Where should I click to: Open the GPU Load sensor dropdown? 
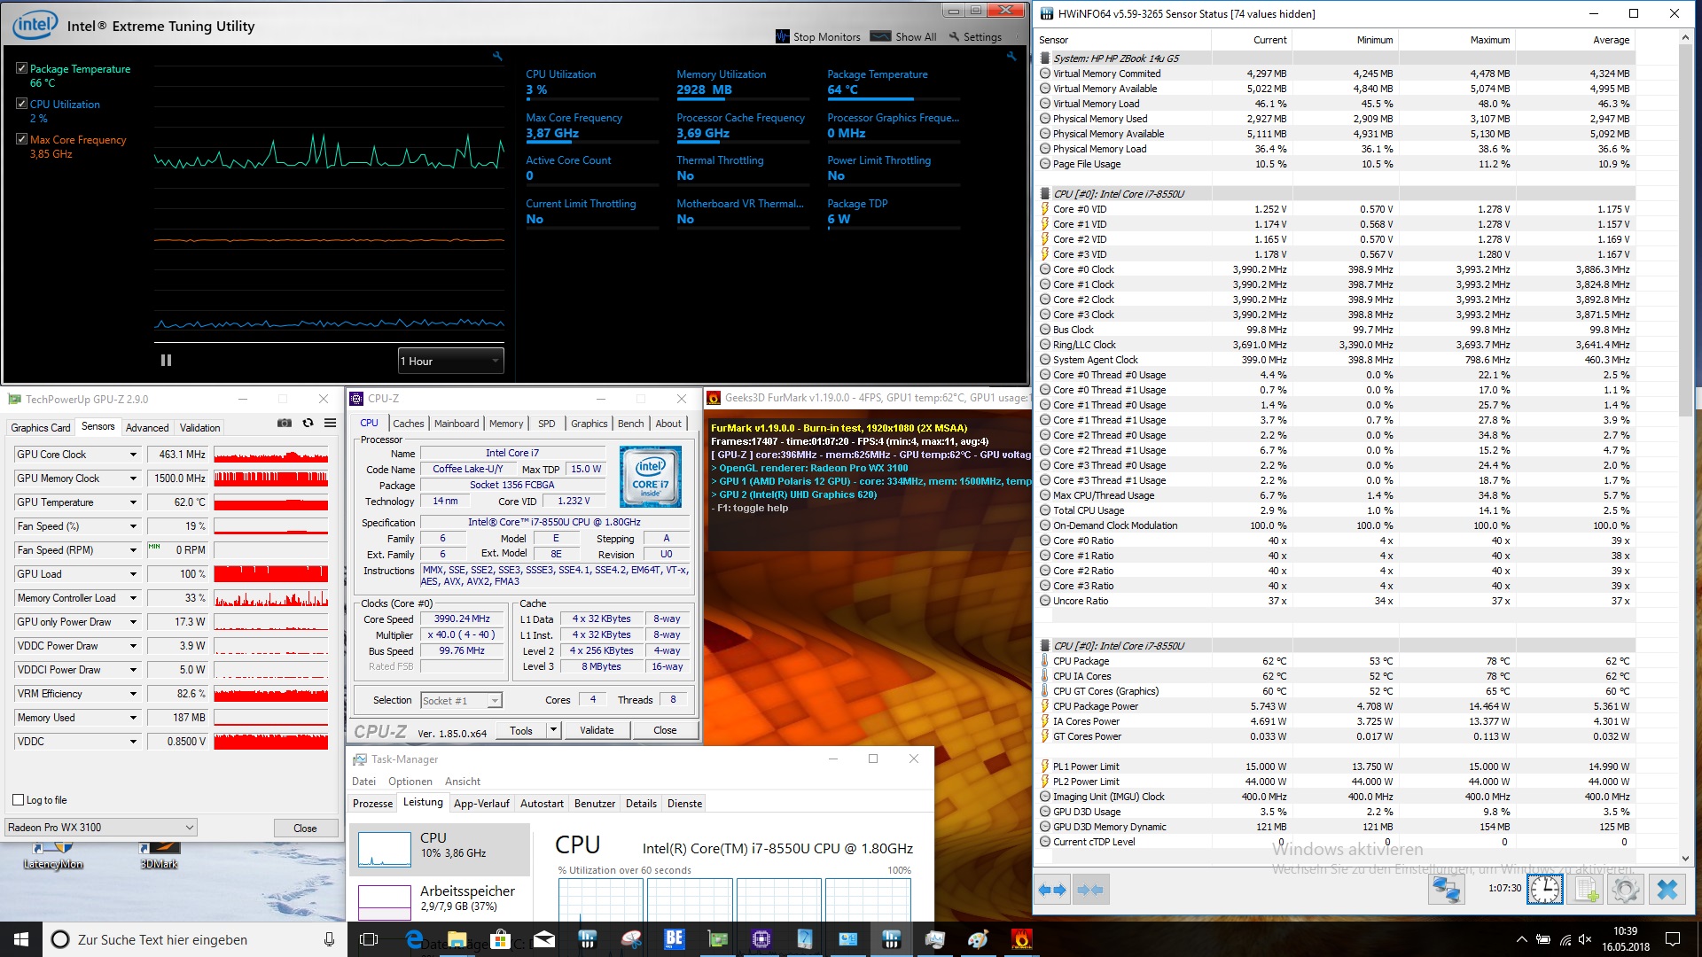pos(133,574)
